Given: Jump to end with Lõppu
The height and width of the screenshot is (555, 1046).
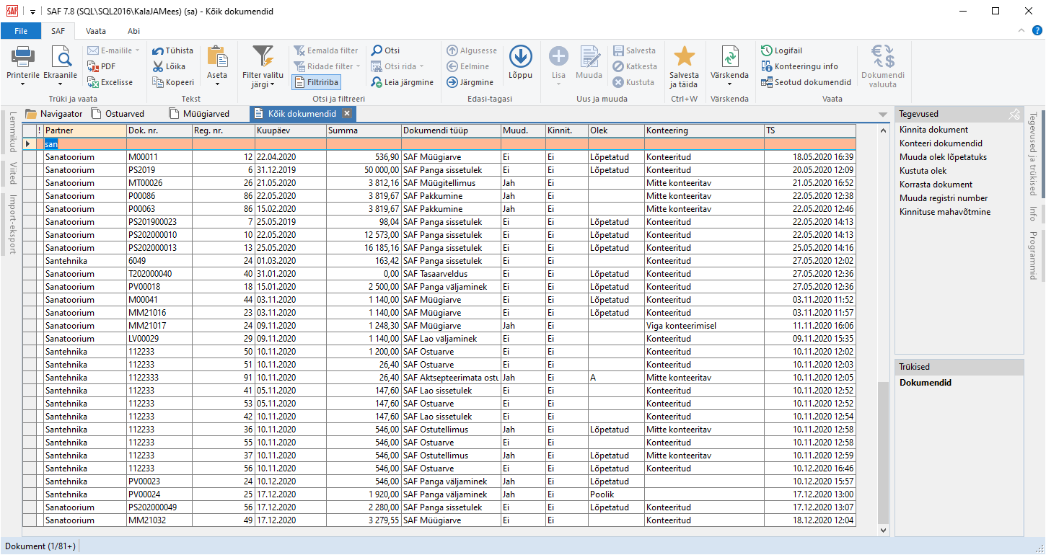Looking at the screenshot, I should tap(520, 62).
